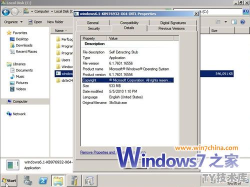This screenshot has height=187, width=250.
Task: Switch to the Security tab
Action: tap(94, 28)
